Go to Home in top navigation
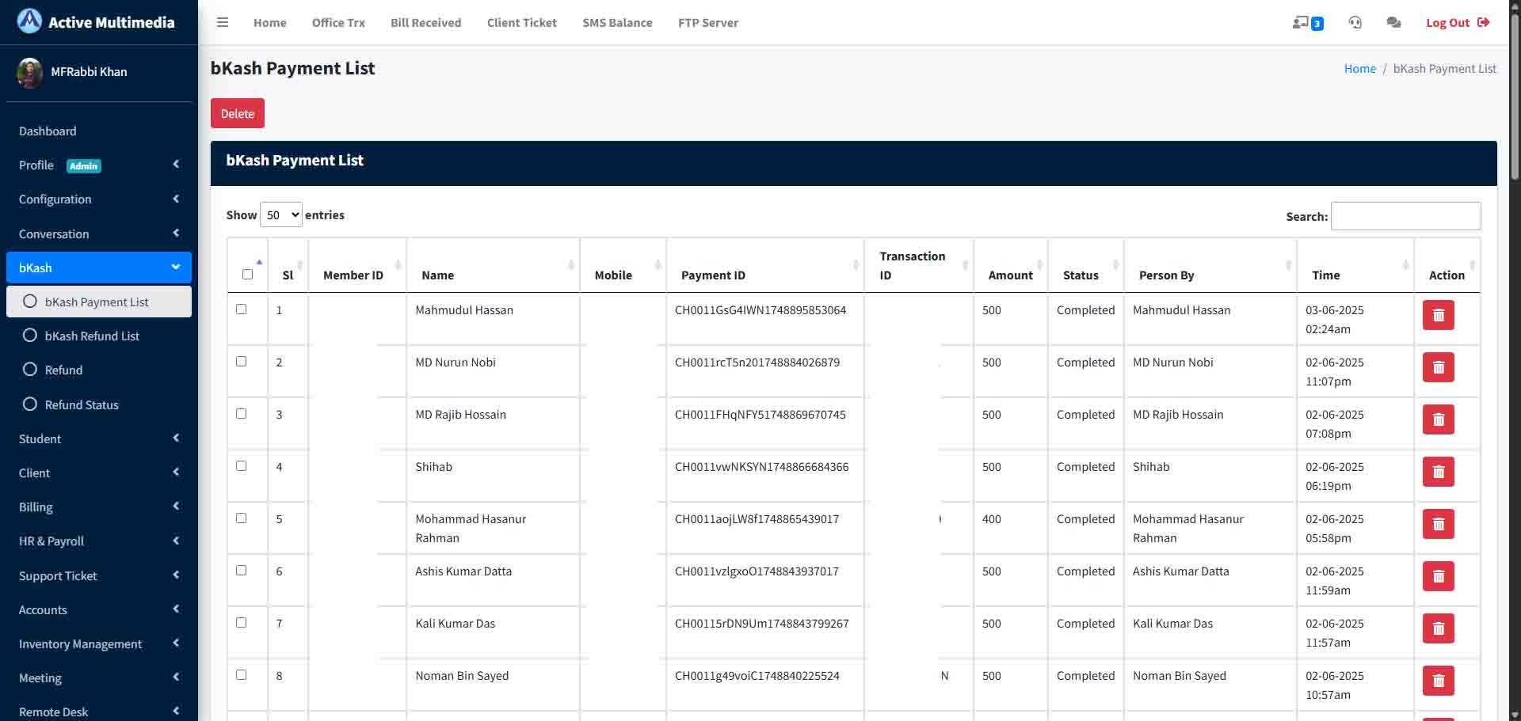The image size is (1521, 721). (x=270, y=23)
